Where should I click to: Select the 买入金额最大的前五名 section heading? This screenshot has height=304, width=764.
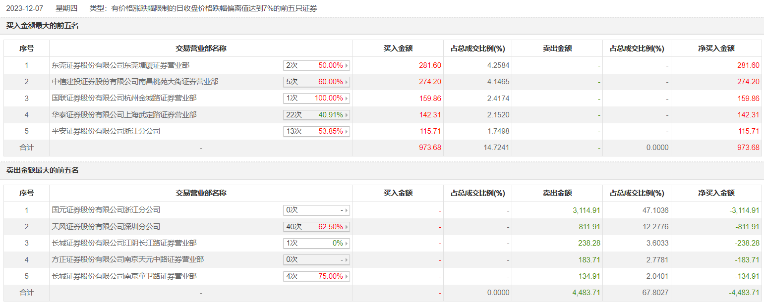(43, 26)
